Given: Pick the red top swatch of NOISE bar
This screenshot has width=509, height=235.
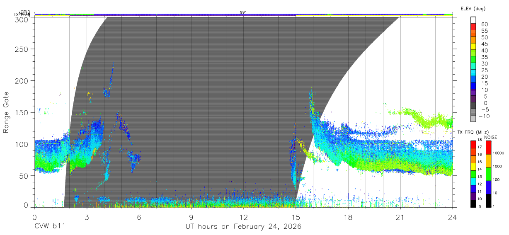Looking at the screenshot, I should point(489,148).
